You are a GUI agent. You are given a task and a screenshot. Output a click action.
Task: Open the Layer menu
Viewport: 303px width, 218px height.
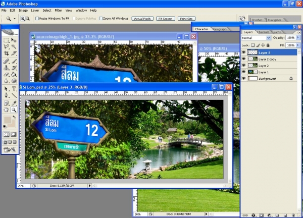click(x=35, y=11)
